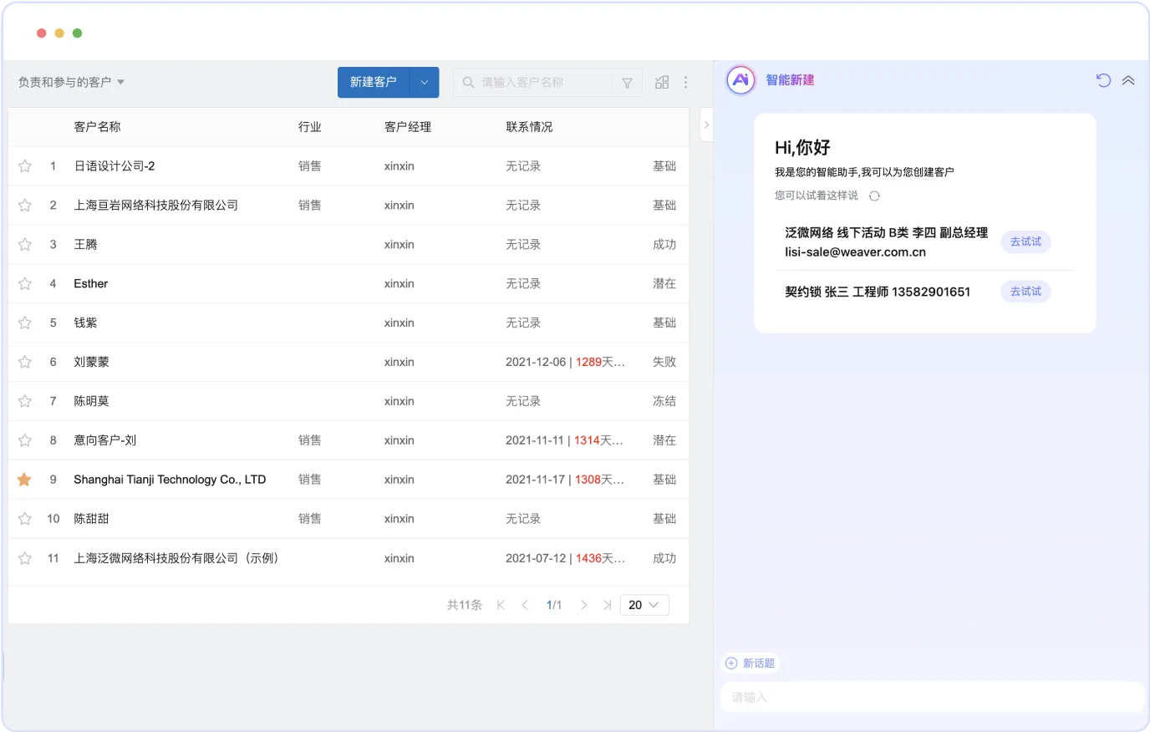Image resolution: width=1150 pixels, height=732 pixels.
Task: Toggle favorite star for Esther
Action: coord(25,284)
